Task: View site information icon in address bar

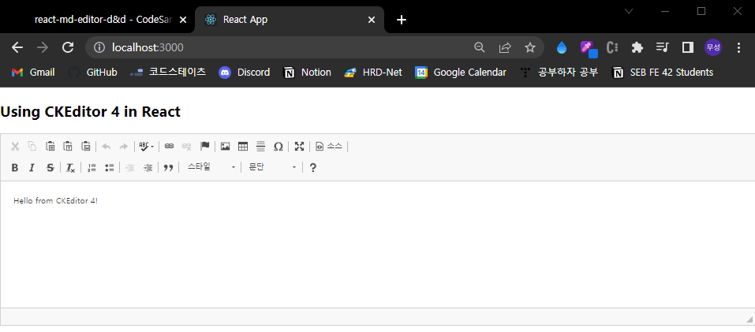Action: [99, 47]
